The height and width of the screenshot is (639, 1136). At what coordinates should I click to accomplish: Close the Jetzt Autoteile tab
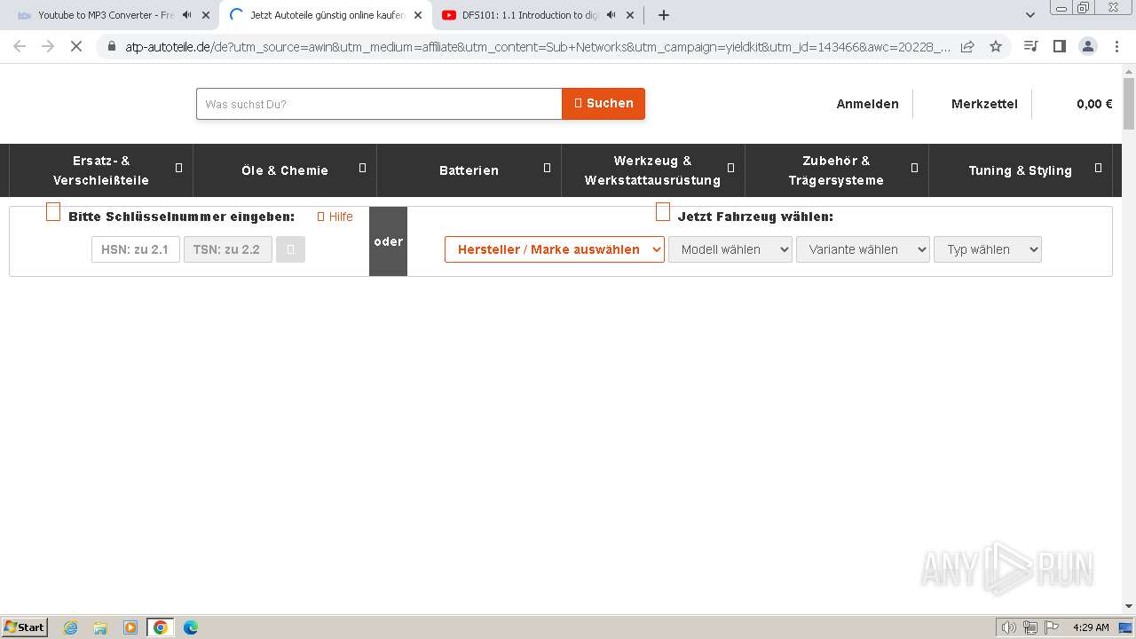tap(418, 15)
